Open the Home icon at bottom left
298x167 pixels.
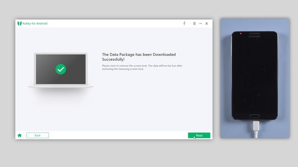coord(20,135)
